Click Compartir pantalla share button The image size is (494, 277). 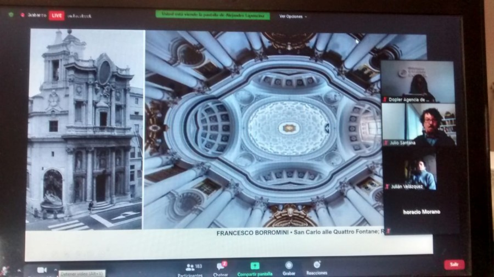[255, 270]
